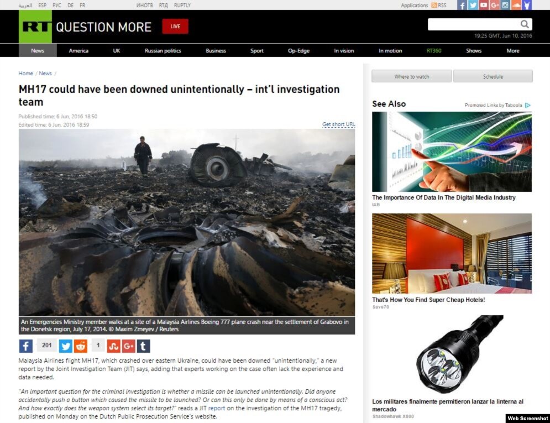Go to the Op-Edge section
The width and height of the screenshot is (550, 423).
click(x=298, y=50)
